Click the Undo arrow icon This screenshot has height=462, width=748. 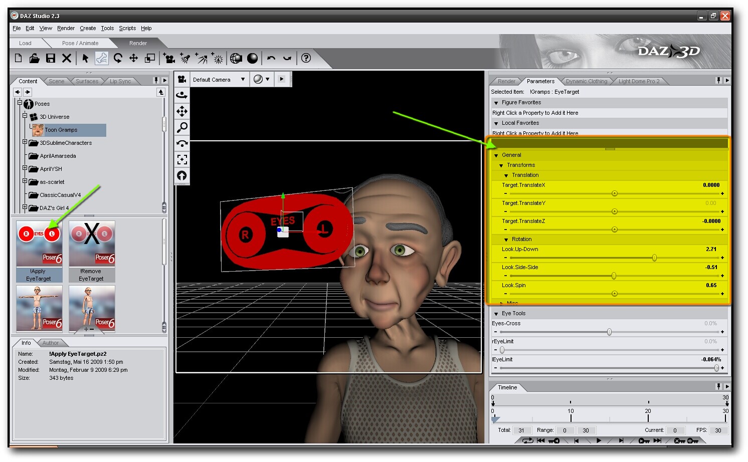click(x=271, y=59)
